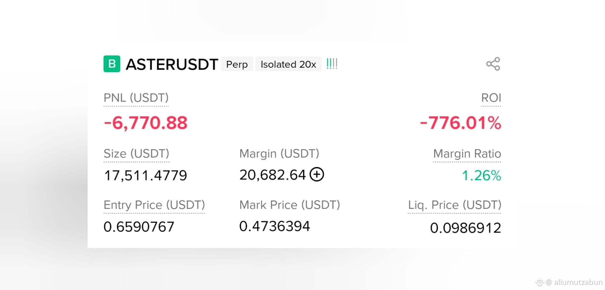The height and width of the screenshot is (290, 605).
Task: Click the Margin (USDT) label
Action: [x=279, y=154]
